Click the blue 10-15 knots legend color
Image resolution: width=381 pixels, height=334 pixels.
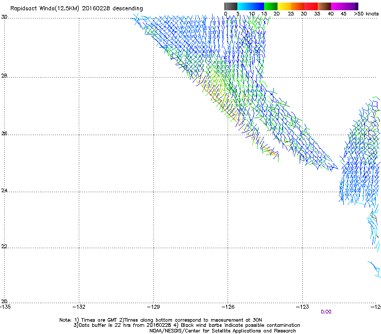[x=257, y=6]
